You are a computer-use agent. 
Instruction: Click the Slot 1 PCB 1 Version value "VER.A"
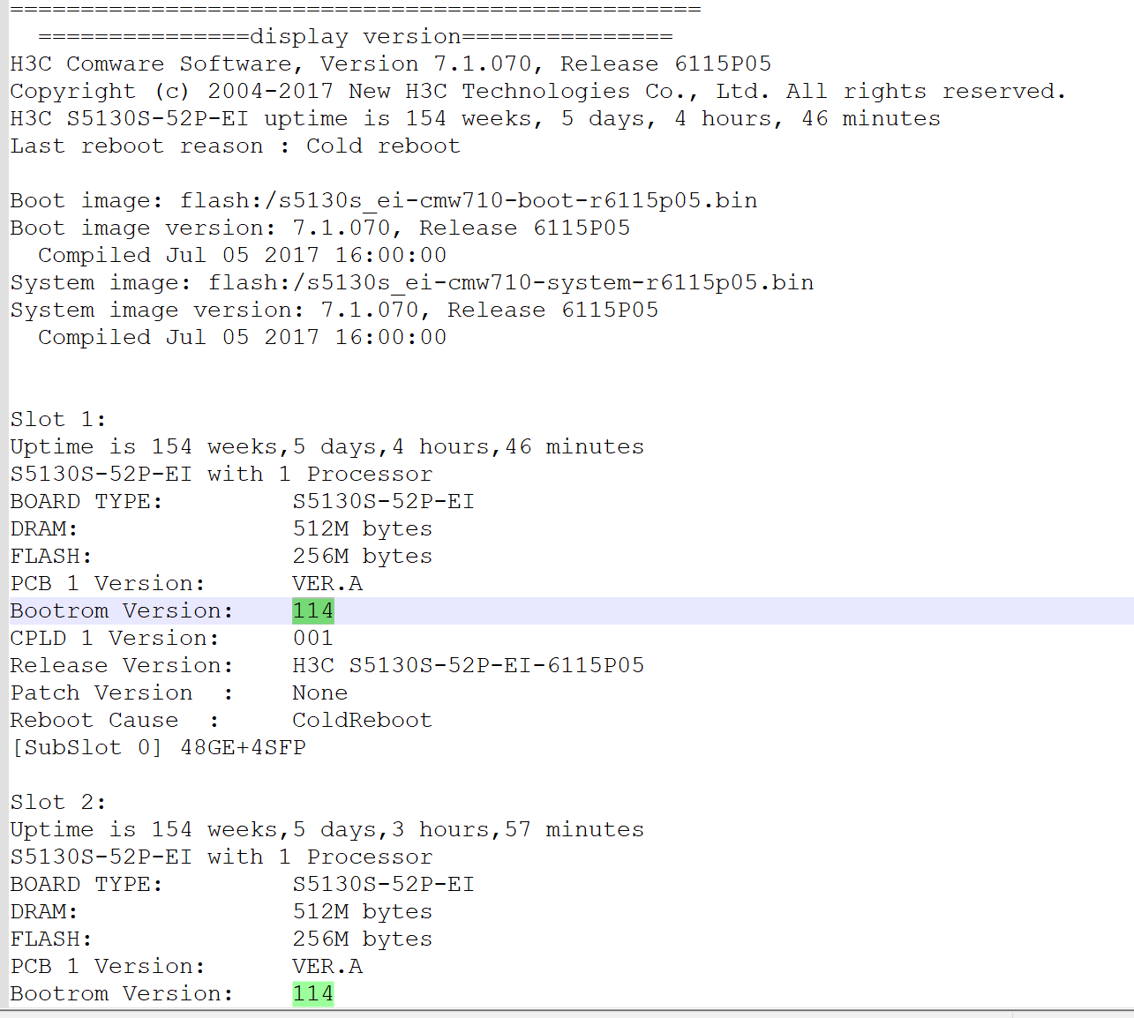point(327,584)
